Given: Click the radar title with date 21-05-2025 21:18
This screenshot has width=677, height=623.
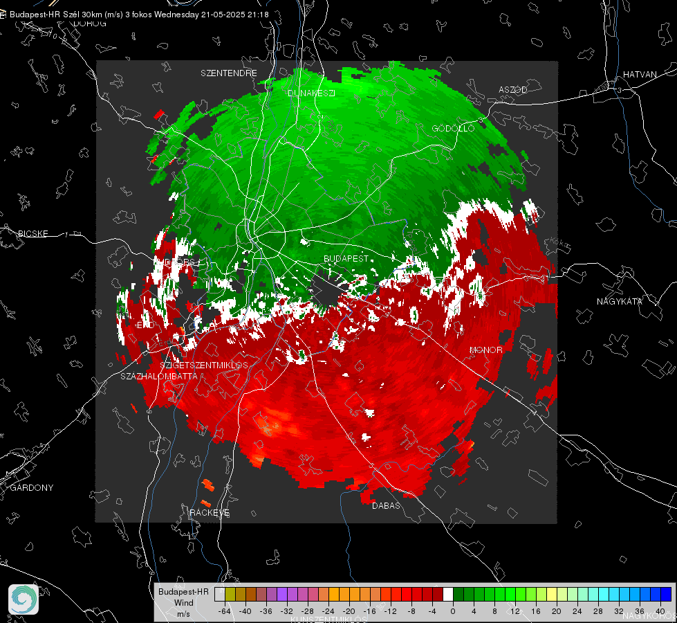Looking at the screenshot, I should click(x=139, y=15).
